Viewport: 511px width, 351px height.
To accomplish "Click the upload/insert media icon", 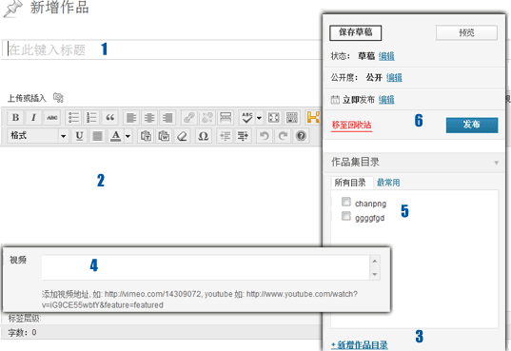I will coord(58,98).
